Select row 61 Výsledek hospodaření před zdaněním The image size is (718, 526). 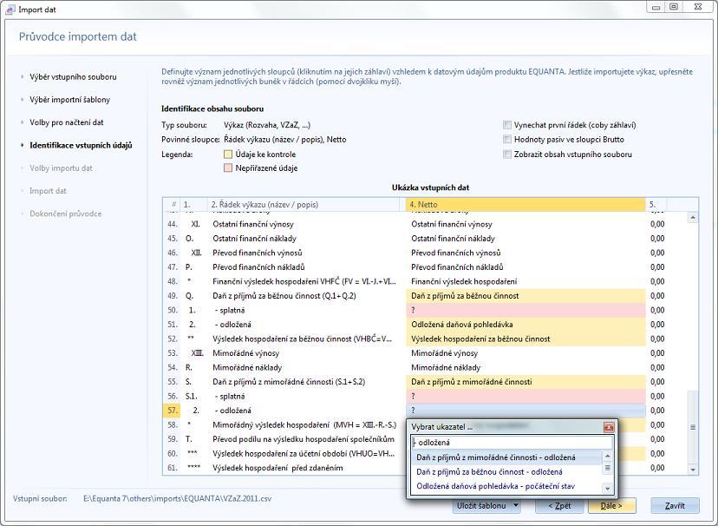coord(277,468)
